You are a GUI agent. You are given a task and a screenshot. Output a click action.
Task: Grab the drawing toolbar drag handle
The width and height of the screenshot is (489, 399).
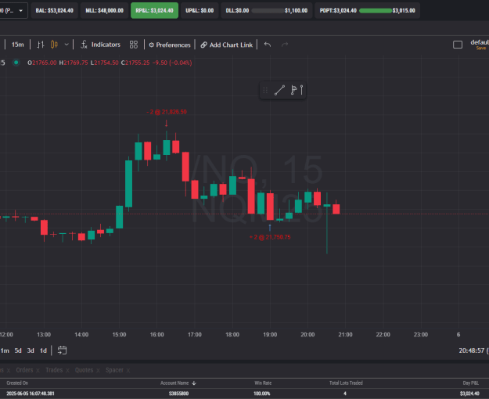click(x=265, y=90)
